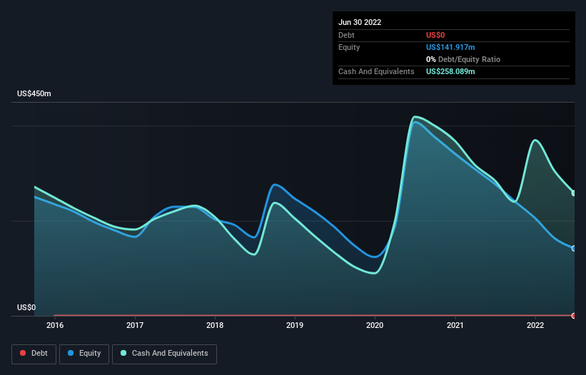Click the US$0 y-axis label
Viewport: 586px width, 375px height.
click(x=26, y=307)
